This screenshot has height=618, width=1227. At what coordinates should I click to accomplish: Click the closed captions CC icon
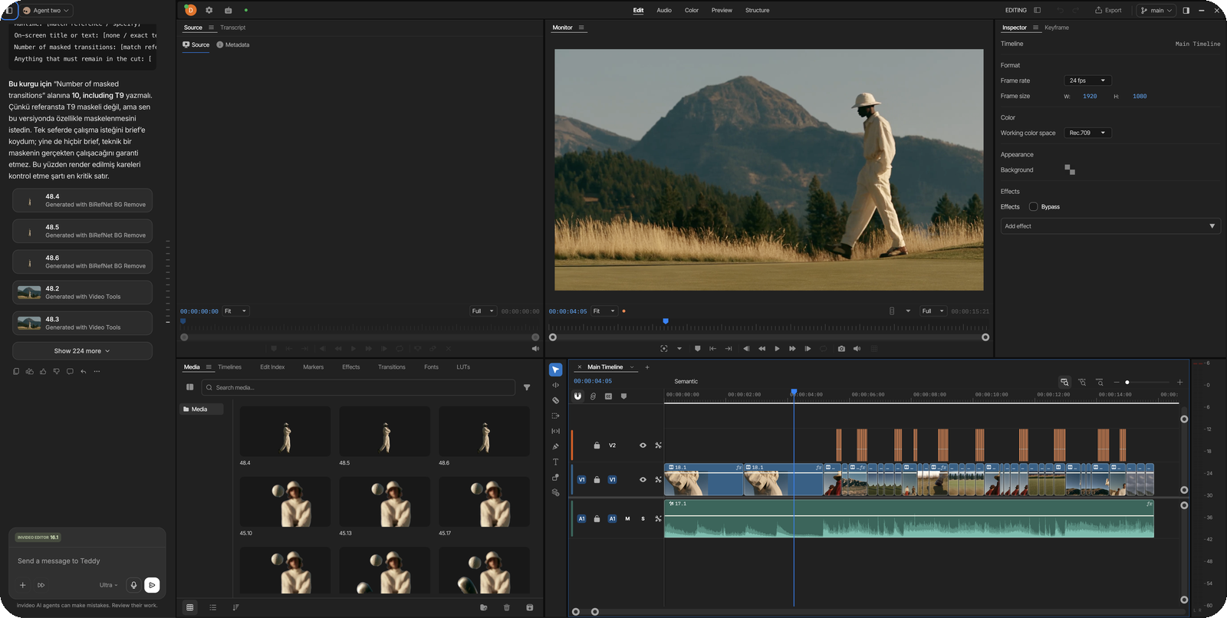[608, 396]
